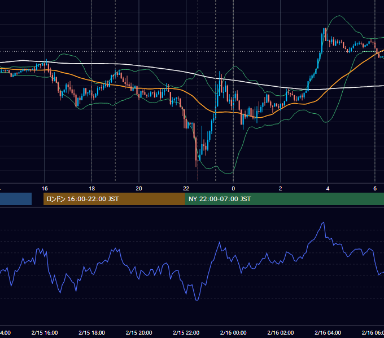Click the '2/15 18:00' date label
Viewport: 384px width, 338px height.
(x=92, y=332)
